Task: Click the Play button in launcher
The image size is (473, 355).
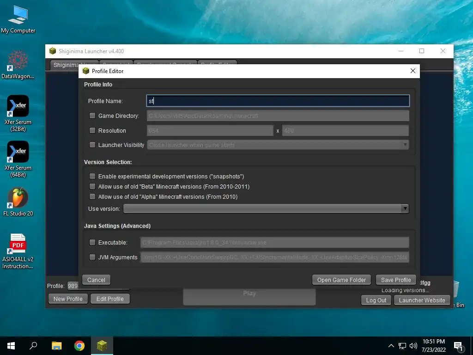Action: point(249,296)
